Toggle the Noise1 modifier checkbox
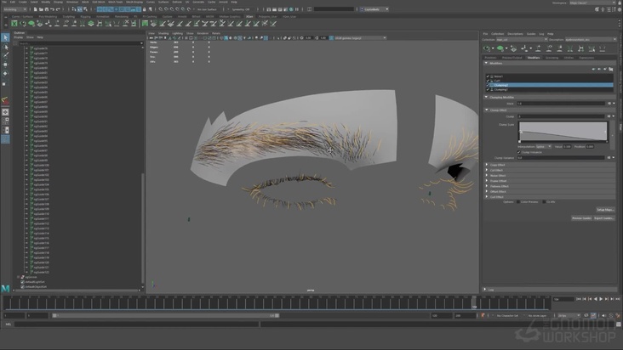The width and height of the screenshot is (623, 350). coord(489,76)
